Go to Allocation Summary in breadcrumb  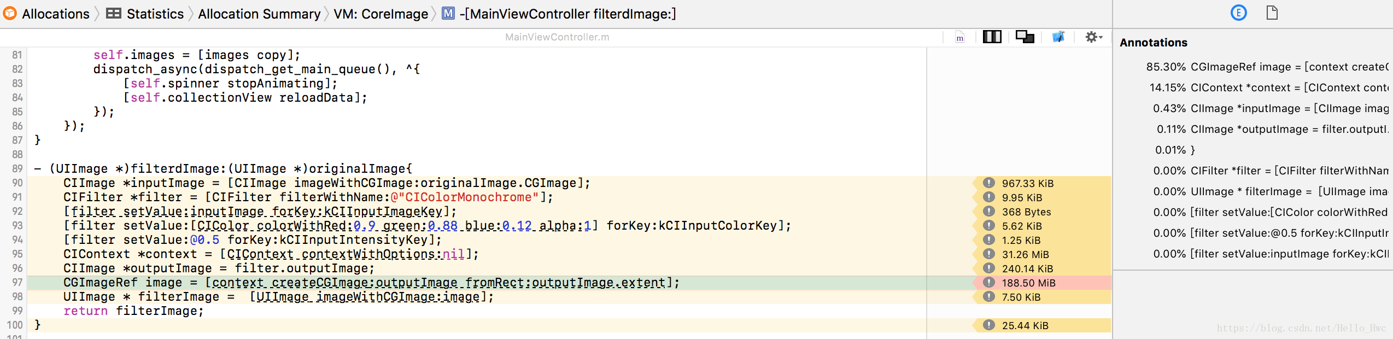pyautogui.click(x=259, y=14)
